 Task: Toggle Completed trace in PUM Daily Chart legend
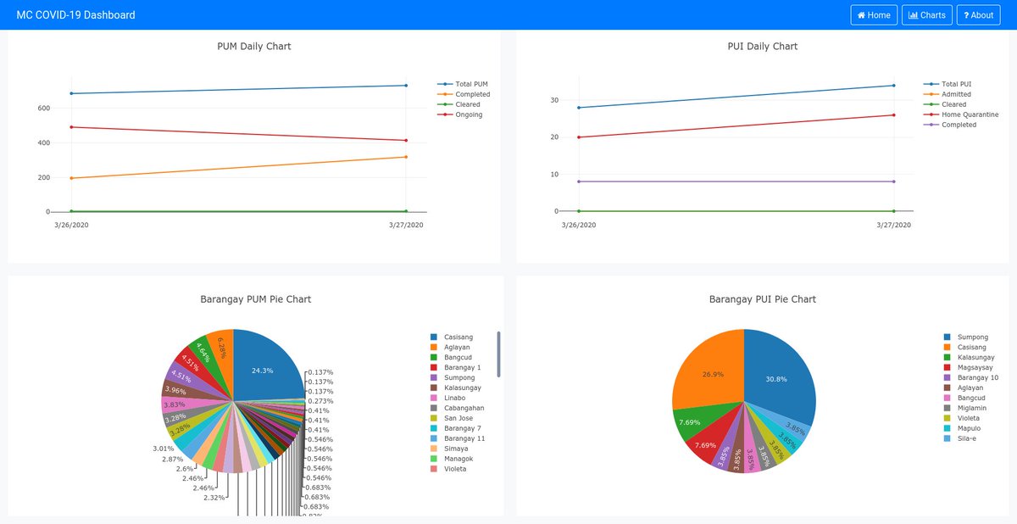pyautogui.click(x=464, y=94)
